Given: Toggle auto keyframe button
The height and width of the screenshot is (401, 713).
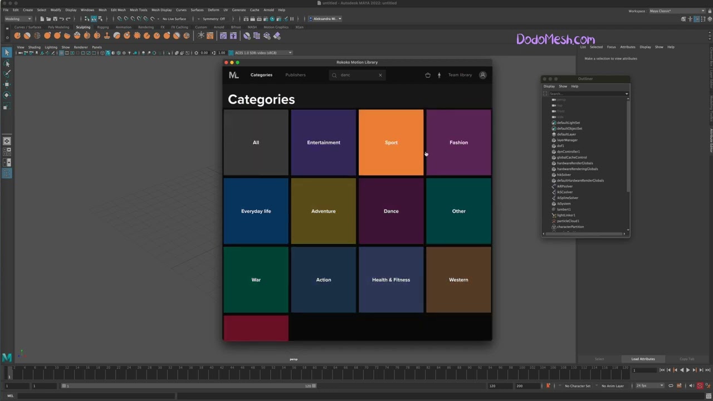Looking at the screenshot, I should 700,385.
